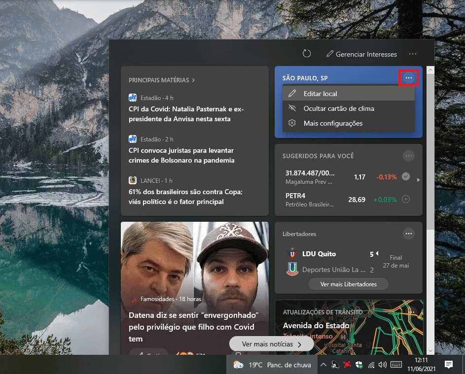Open the touch keyboard tray icon
The width and height of the screenshot is (465, 374).
[x=396, y=365]
